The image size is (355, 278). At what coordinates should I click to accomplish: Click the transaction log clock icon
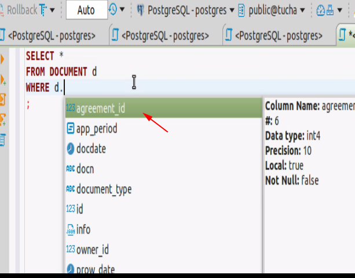coord(113,9)
